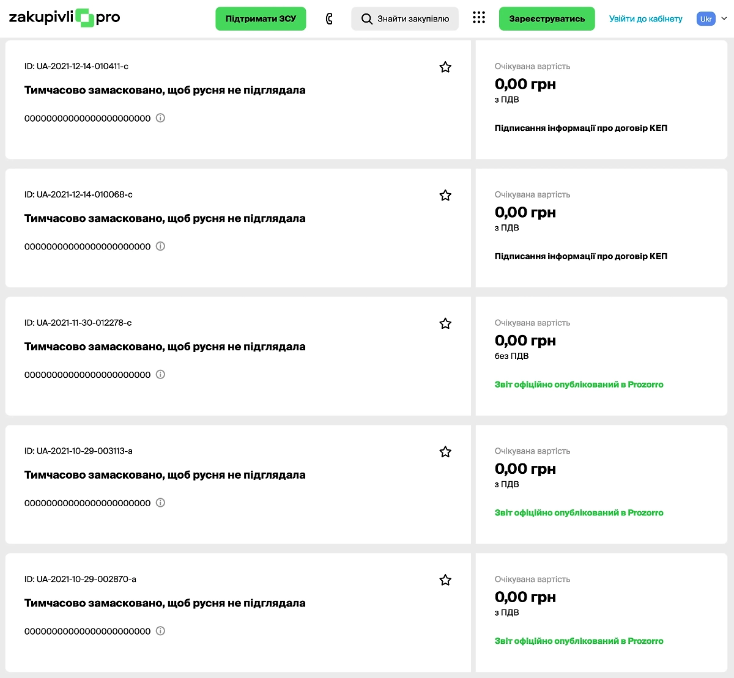Open the nine-dot apps grid menu
Image resolution: width=734 pixels, height=678 pixels.
pyautogui.click(x=479, y=18)
